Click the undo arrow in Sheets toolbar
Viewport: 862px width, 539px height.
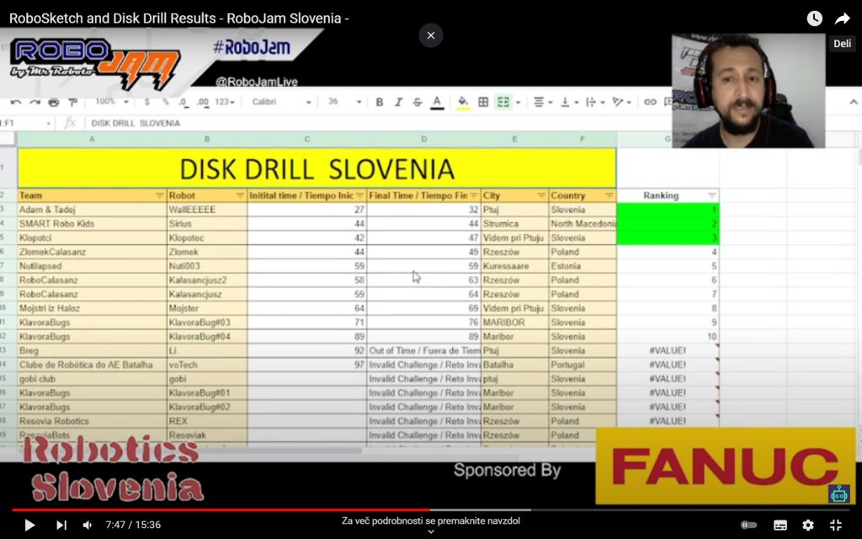tap(15, 102)
